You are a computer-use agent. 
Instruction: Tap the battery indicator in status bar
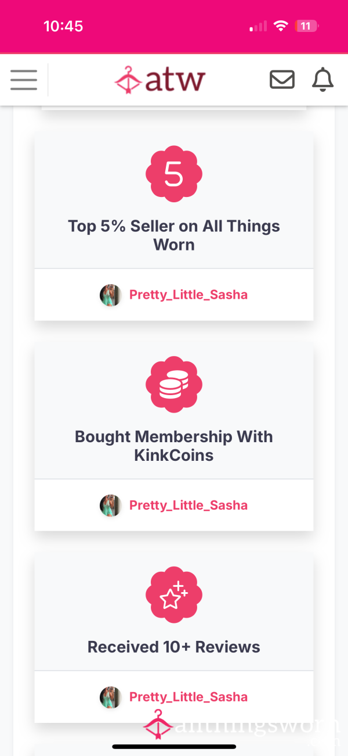[x=307, y=26]
